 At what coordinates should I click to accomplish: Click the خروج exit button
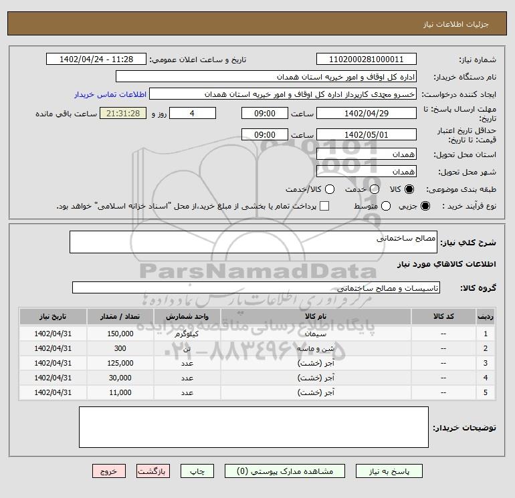click(x=109, y=471)
